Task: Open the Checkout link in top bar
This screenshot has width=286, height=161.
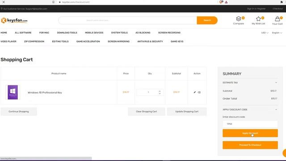Action: 278,8
